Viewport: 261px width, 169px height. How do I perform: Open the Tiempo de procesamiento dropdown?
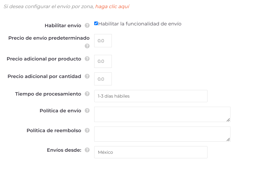pyautogui.click(x=151, y=96)
